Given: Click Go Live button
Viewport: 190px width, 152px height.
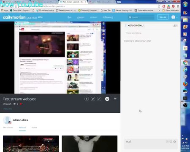Looking at the screenshot, I should tap(163, 17).
